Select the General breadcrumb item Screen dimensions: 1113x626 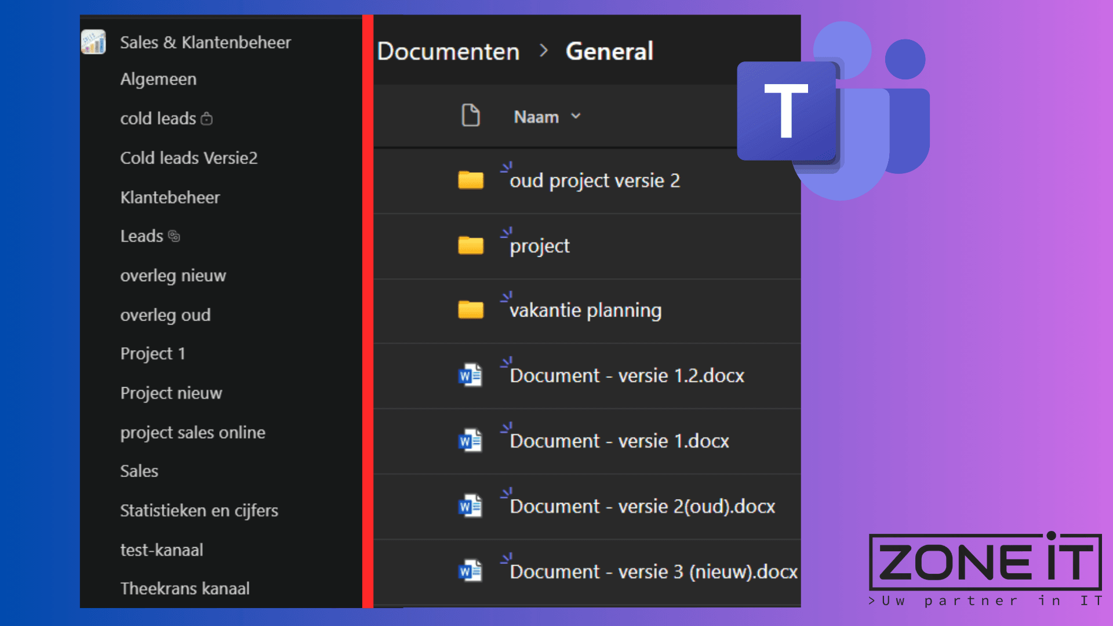(x=609, y=51)
